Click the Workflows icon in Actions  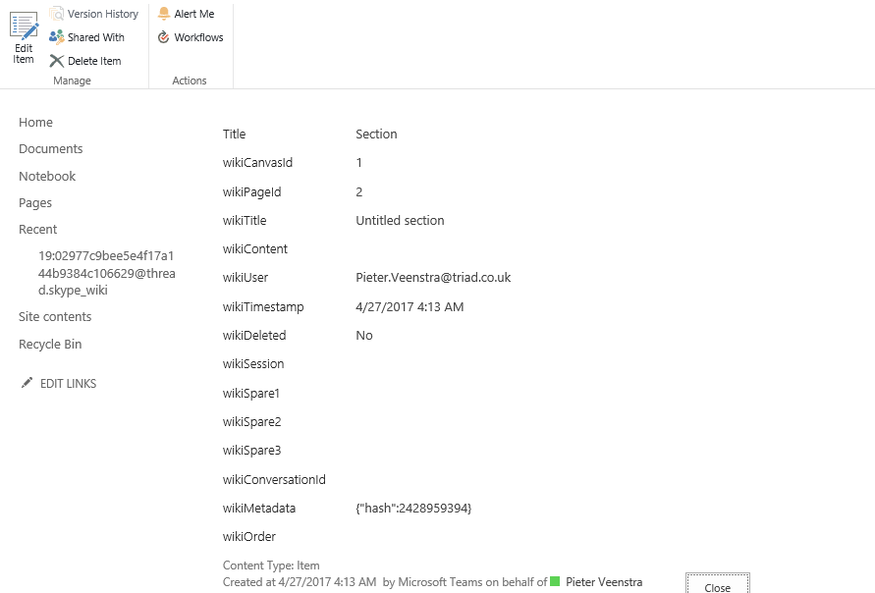(x=163, y=37)
